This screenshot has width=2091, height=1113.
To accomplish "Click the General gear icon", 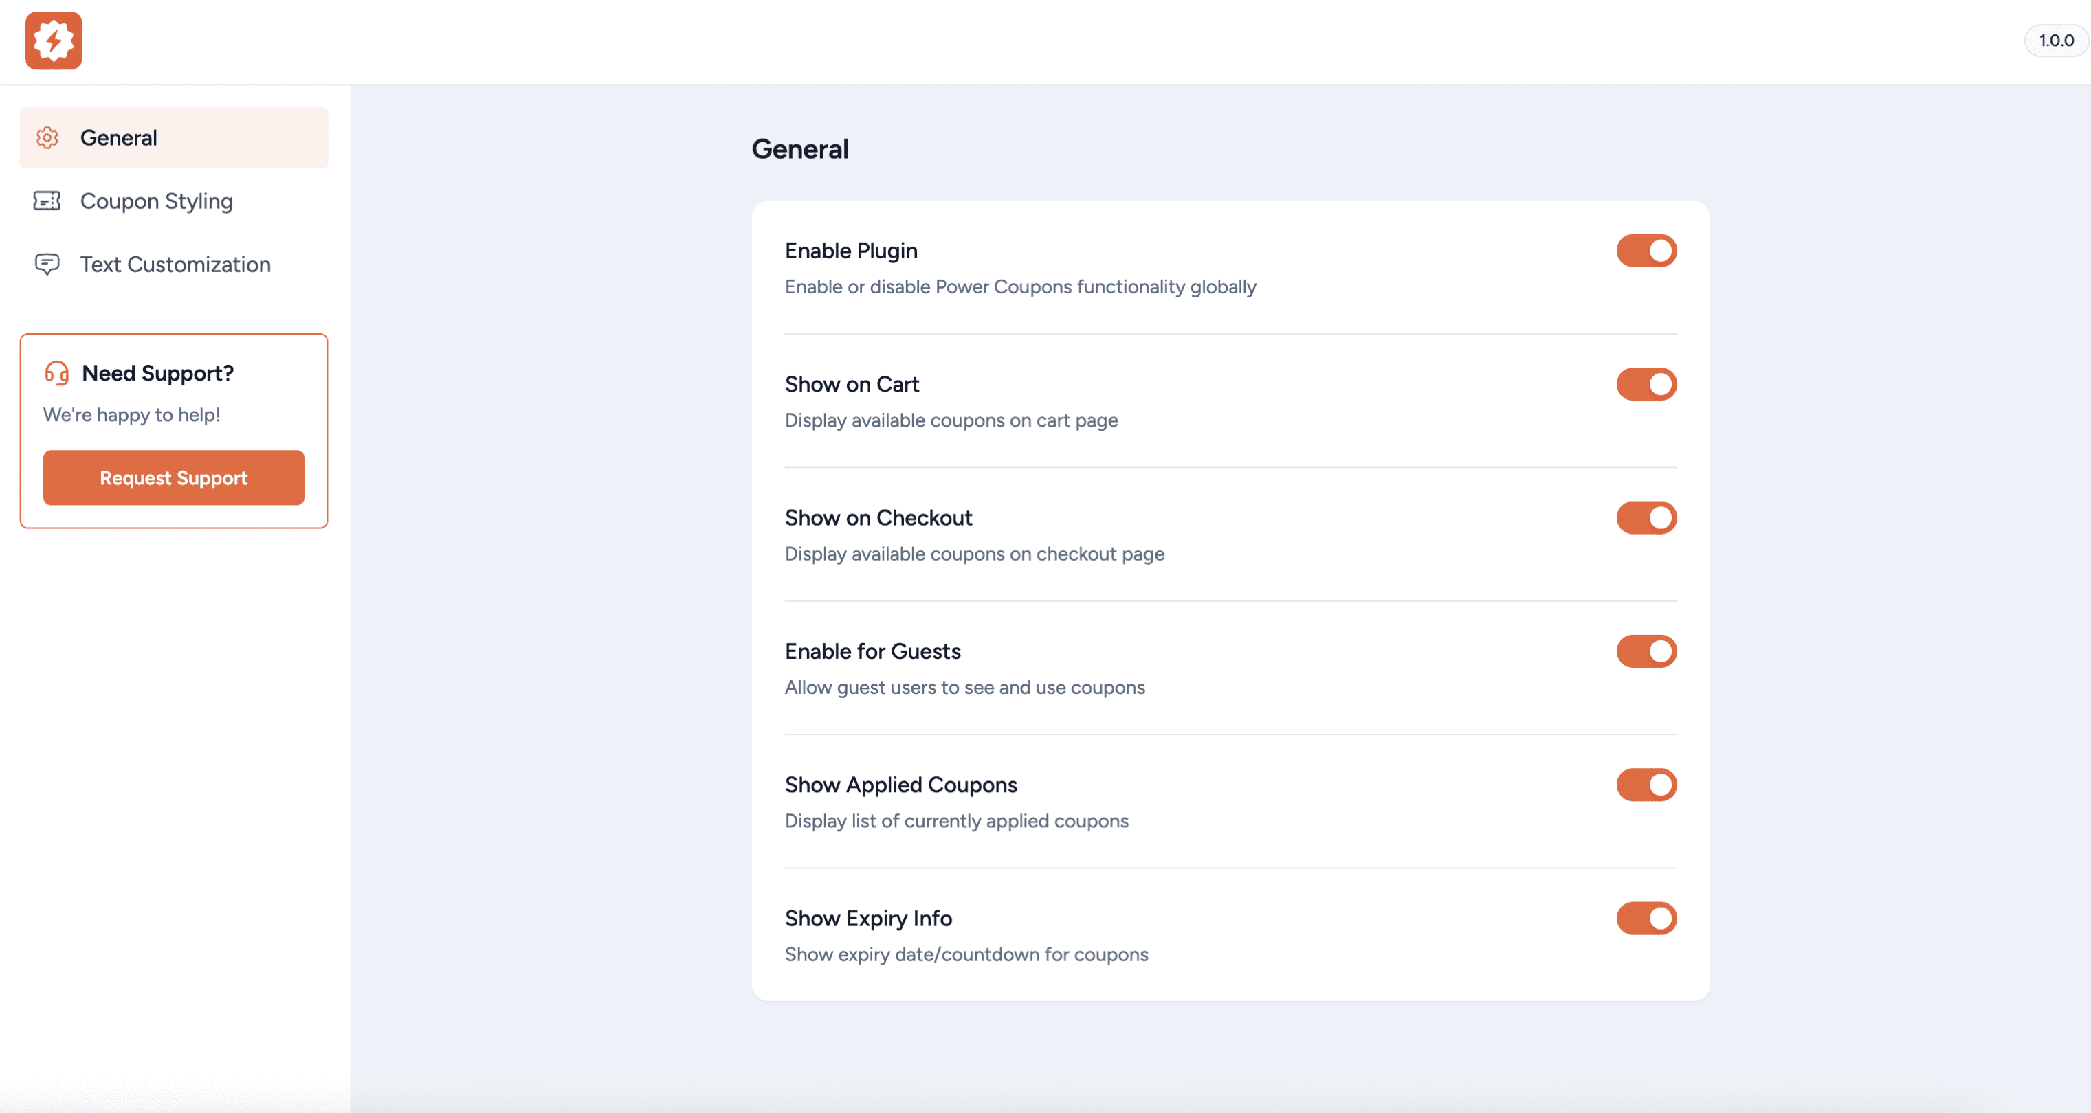I will [x=47, y=138].
